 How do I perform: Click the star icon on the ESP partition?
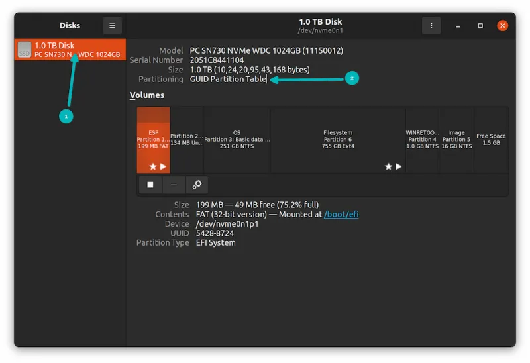[152, 167]
